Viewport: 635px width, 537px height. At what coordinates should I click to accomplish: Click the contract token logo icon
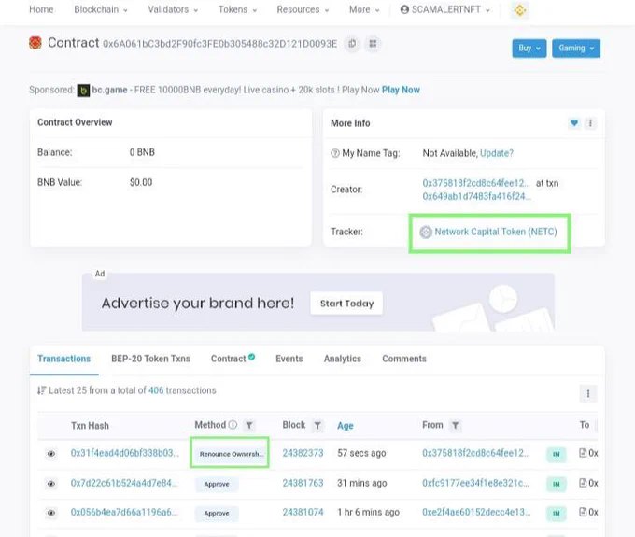pyautogui.click(x=35, y=43)
